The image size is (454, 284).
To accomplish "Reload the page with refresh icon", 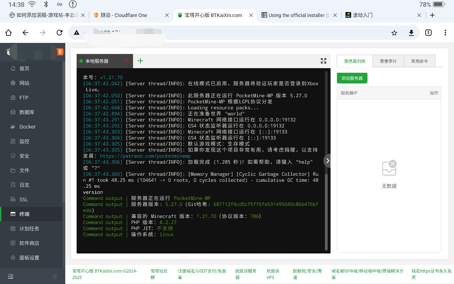I will click(x=60, y=33).
